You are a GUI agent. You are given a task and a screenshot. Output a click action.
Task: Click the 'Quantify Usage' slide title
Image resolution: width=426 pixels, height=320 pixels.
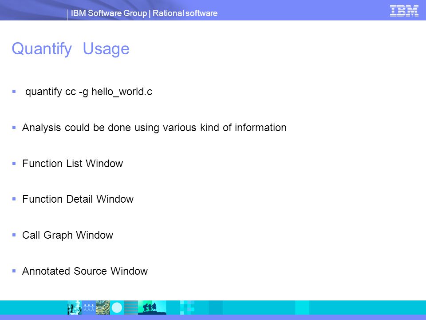point(71,49)
